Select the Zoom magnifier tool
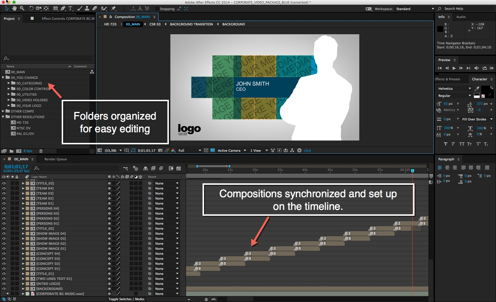496x302 pixels. pyautogui.click(x=22, y=9)
